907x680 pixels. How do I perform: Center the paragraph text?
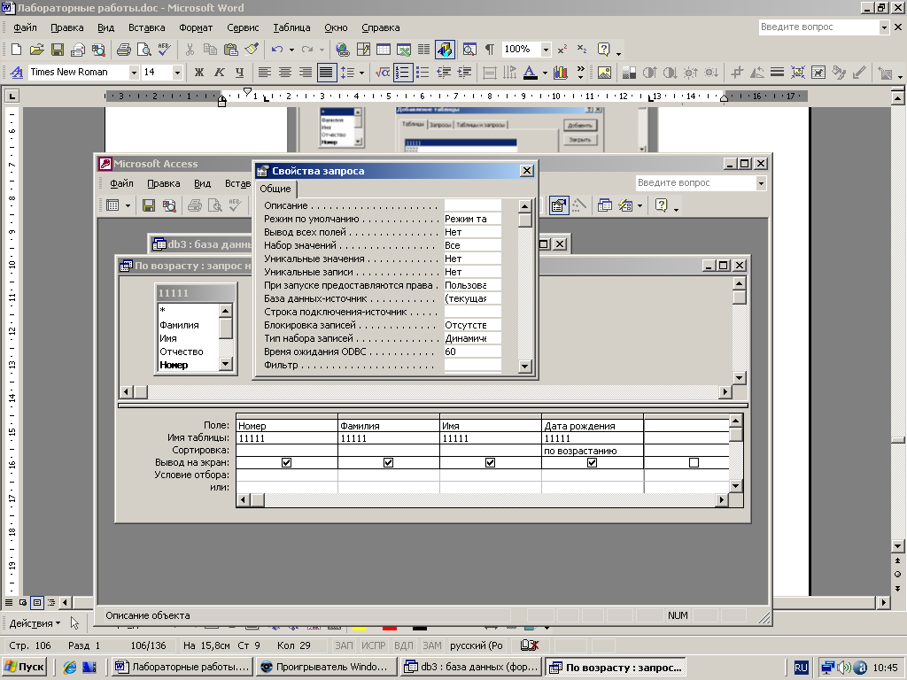[x=284, y=73]
